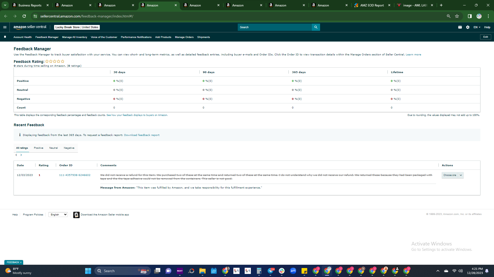This screenshot has height=277, width=494.
Task: Go to next feedback page arrow
Action: 21,155
